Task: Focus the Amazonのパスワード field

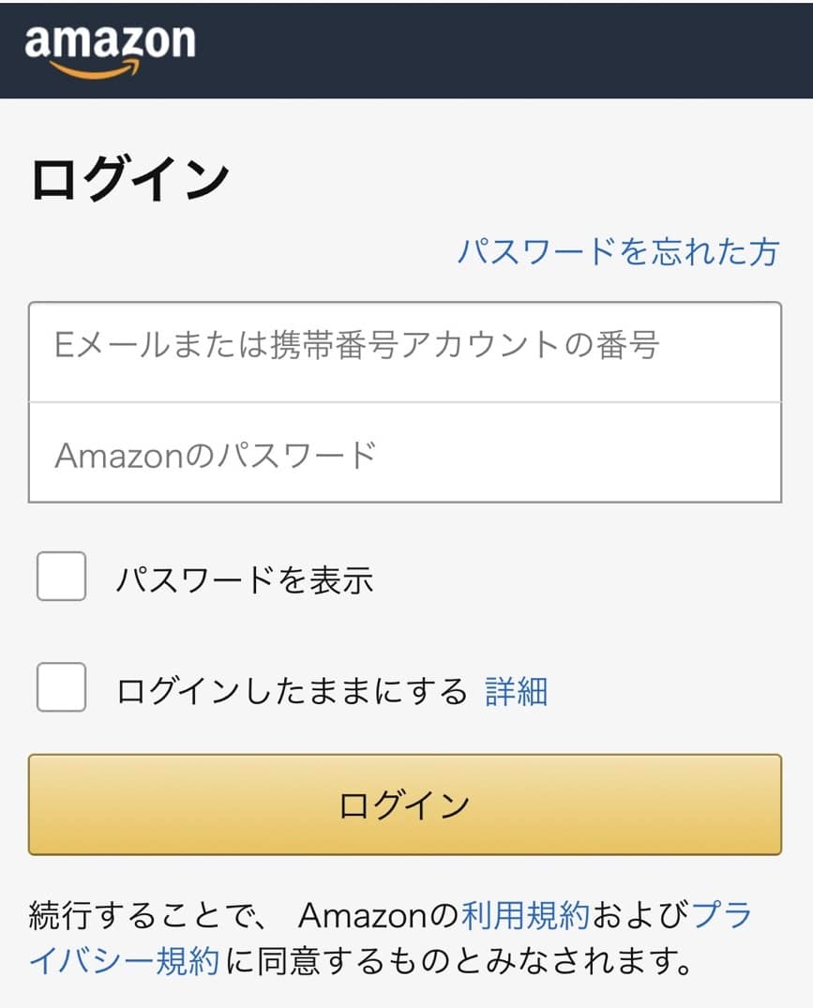Action: [x=405, y=453]
